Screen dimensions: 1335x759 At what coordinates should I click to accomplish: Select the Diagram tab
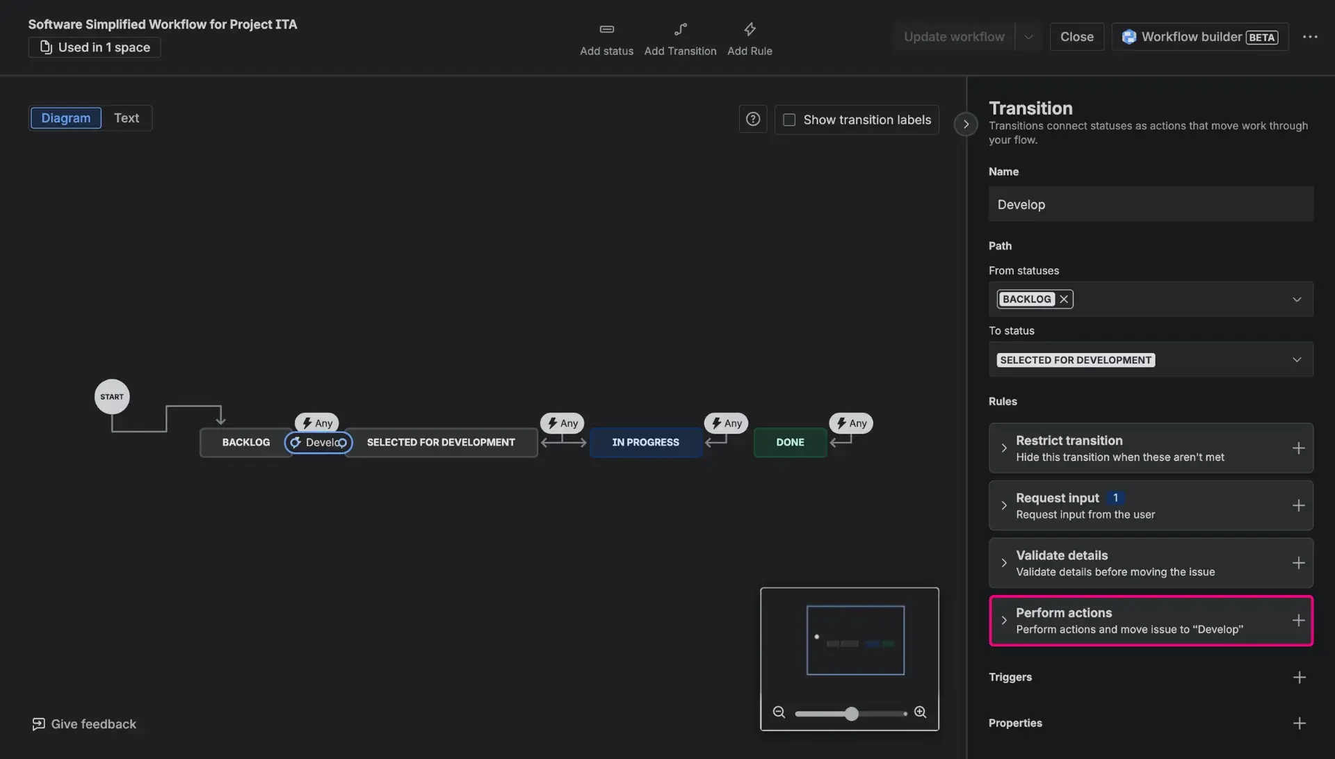pos(66,118)
